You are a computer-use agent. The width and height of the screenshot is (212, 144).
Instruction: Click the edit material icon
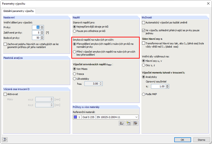click(135, 123)
